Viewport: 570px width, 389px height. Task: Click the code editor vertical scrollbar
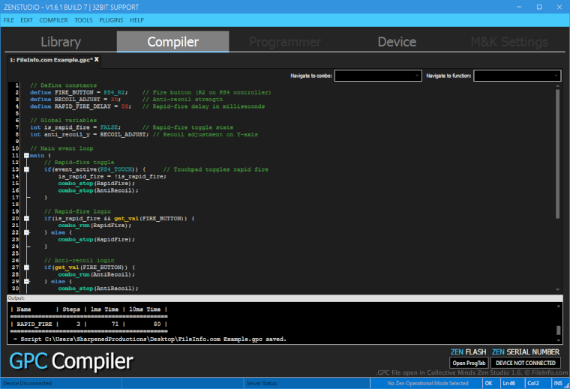(x=557, y=150)
